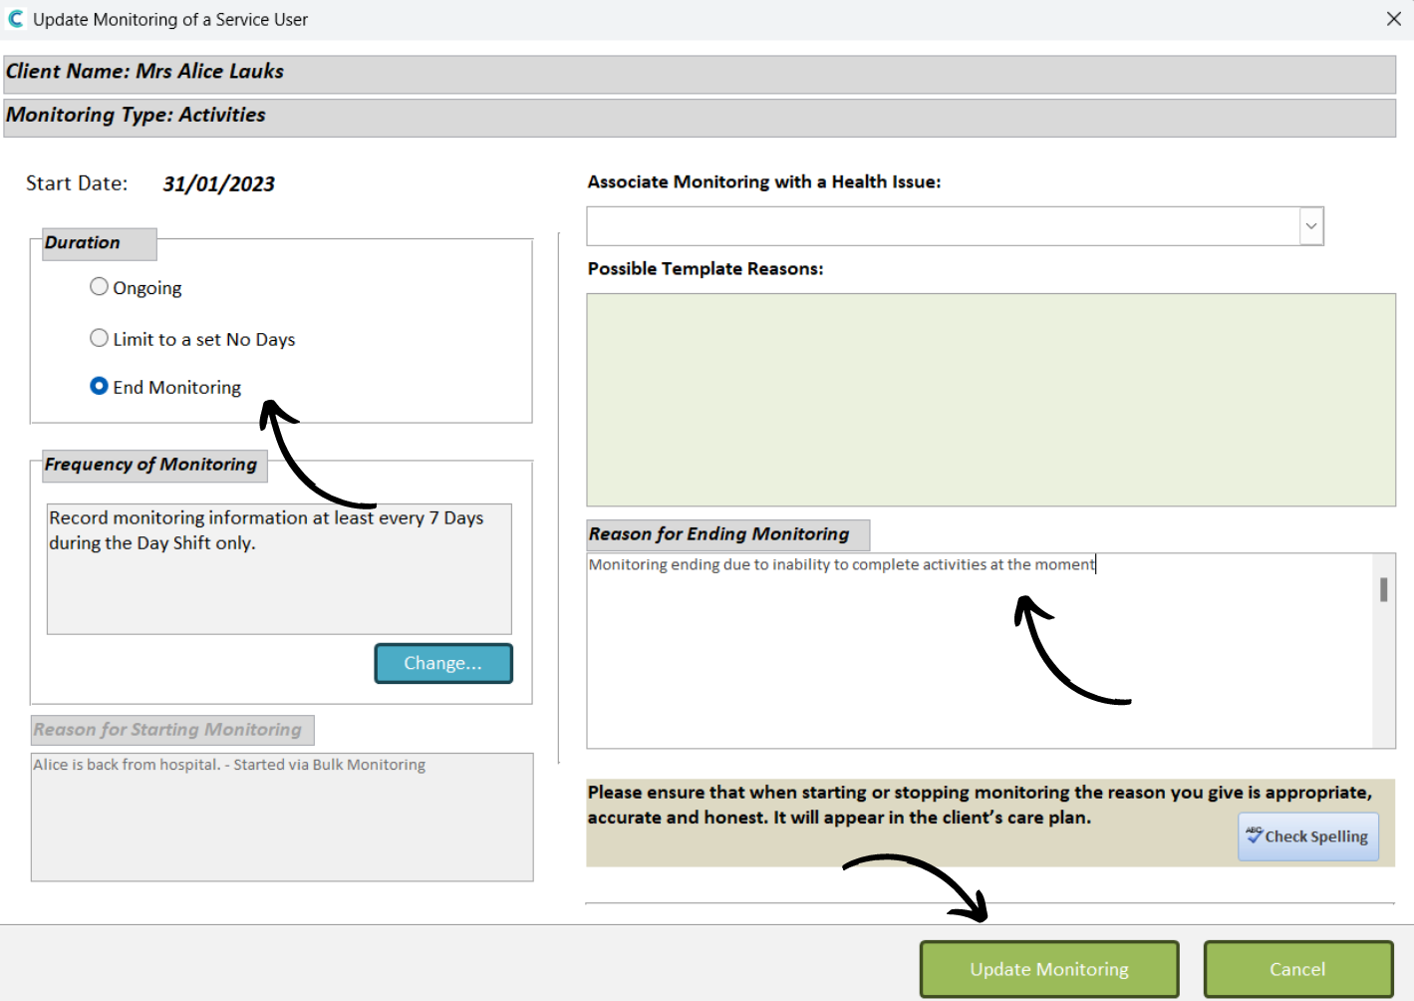Screen dimensions: 1414x1001
Task: Click the Reason for Starting Monitoring text box
Action: 282,817
